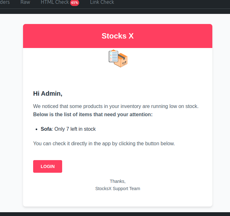
Task: Click the "Hi Admin," greeting heading
Action: click(x=48, y=93)
